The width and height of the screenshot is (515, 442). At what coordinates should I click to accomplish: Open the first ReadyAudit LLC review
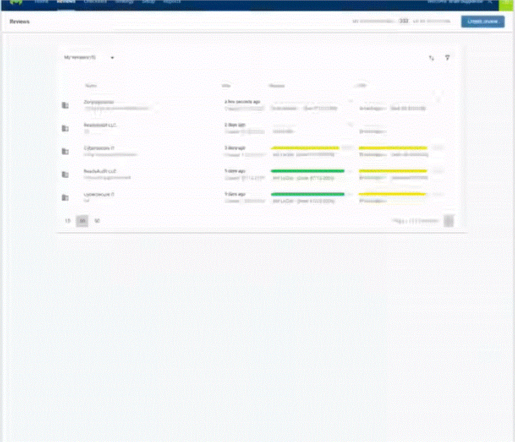(x=101, y=125)
